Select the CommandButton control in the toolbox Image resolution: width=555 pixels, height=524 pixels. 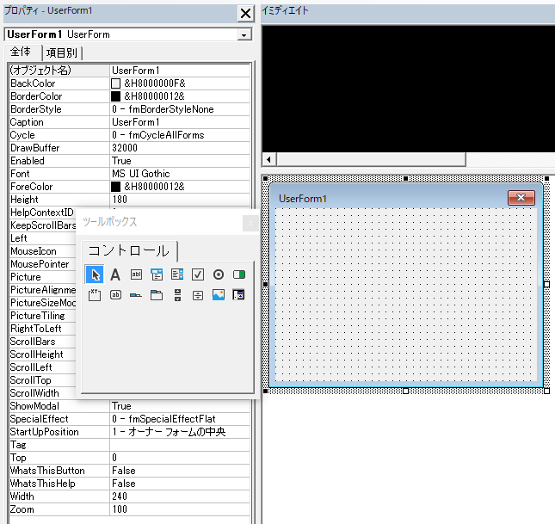[115, 295]
